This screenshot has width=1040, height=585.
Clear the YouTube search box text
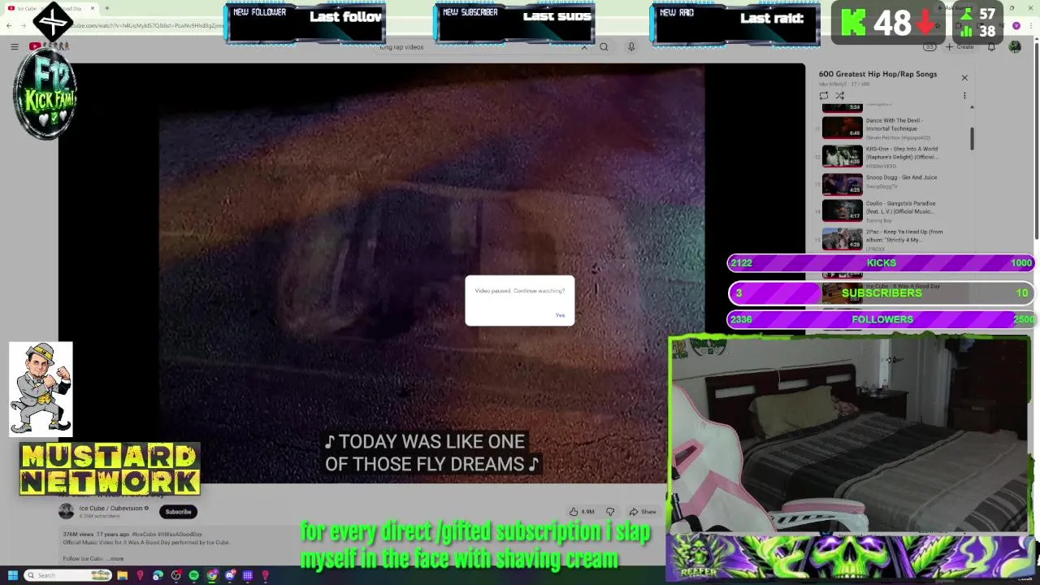[584, 47]
